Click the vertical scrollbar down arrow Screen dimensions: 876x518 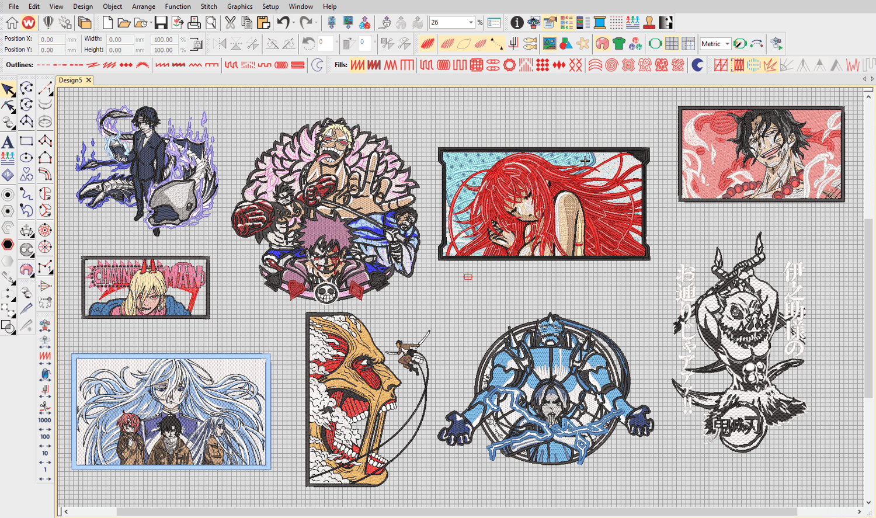tap(868, 502)
